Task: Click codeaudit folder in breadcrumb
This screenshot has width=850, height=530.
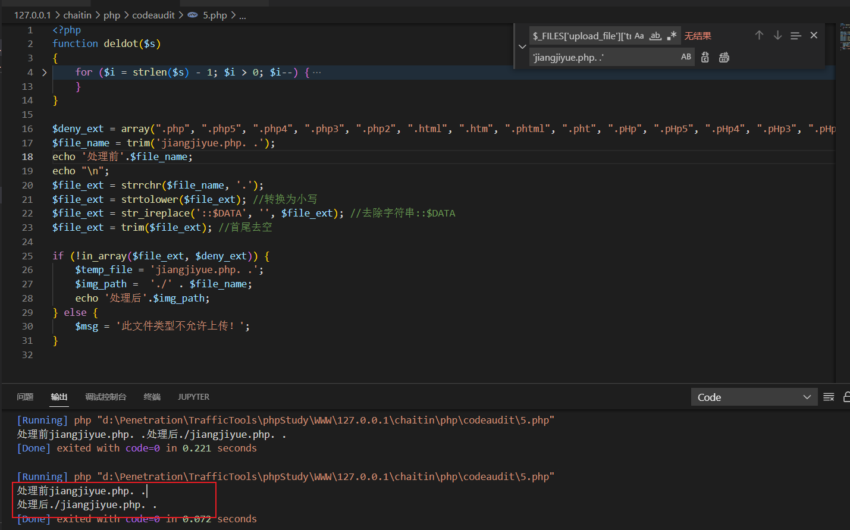Action: tap(153, 15)
